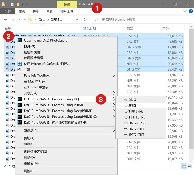Select to JPEG in the submenu
Image resolution: width=194 pixels, height=175 pixels.
pos(141,105)
